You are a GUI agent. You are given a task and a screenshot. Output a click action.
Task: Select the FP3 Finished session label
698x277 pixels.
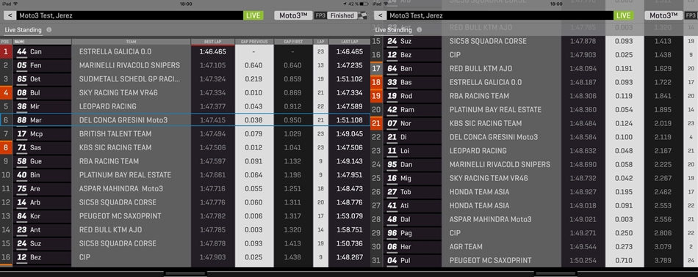tap(336, 15)
